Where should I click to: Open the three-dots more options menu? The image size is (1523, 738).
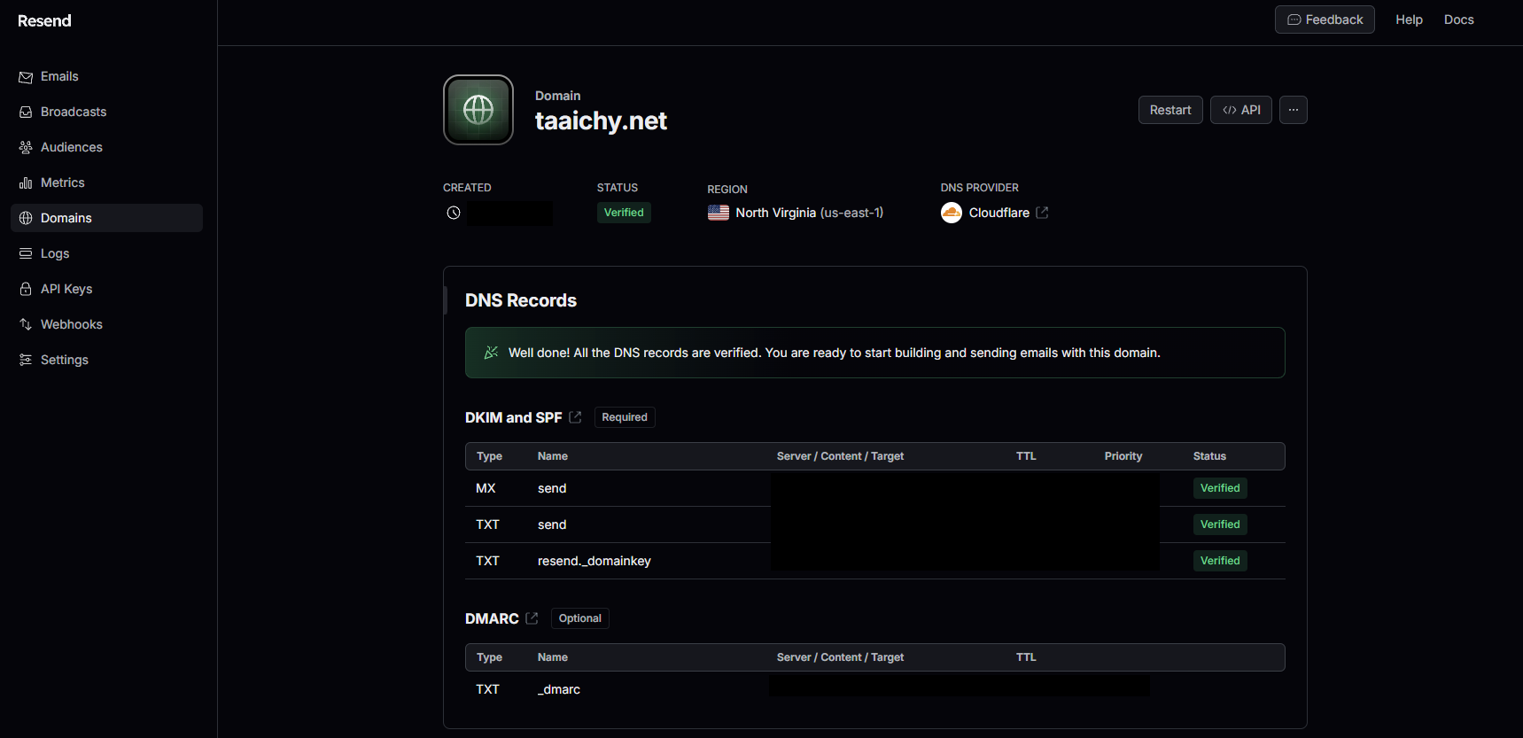pos(1293,110)
